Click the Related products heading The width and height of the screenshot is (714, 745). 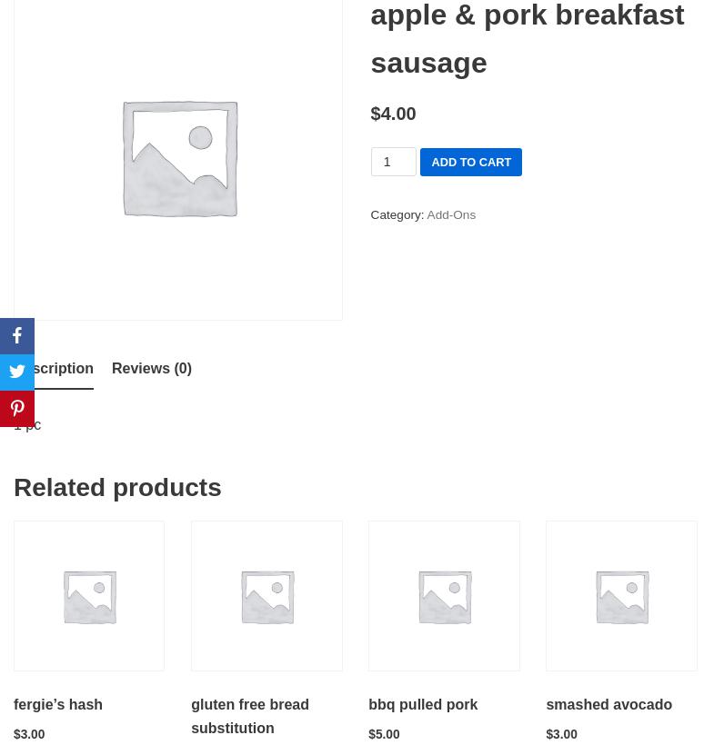[117, 488]
